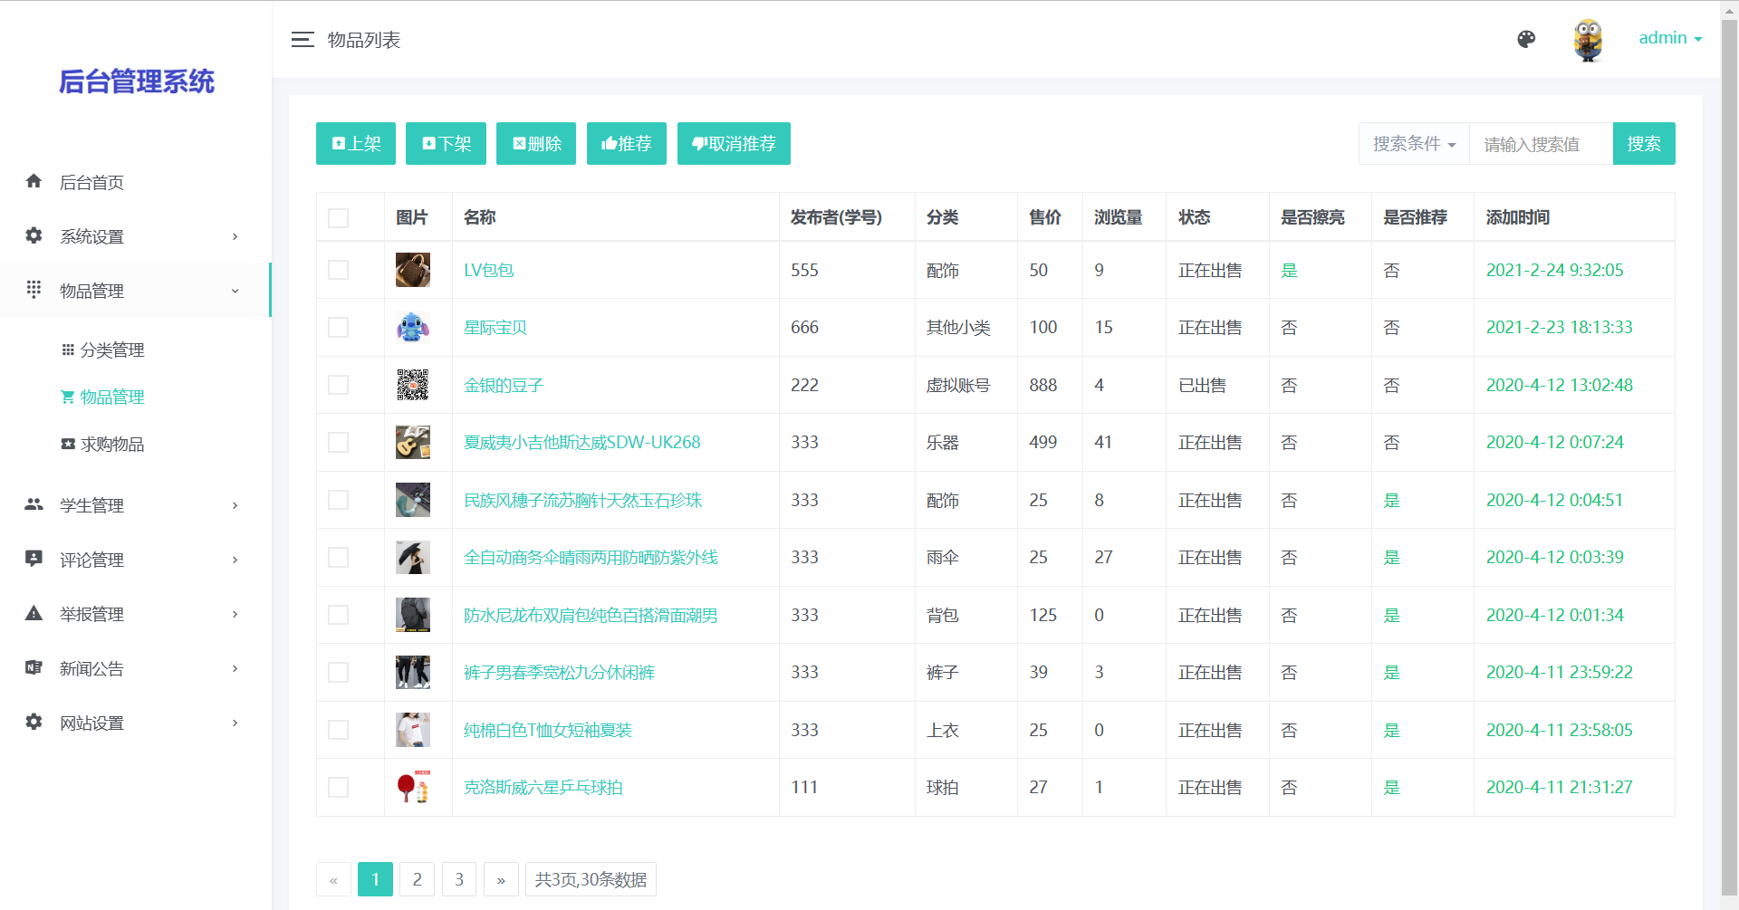
Task: Open the white T-shirt thumbnail
Action: 413,730
